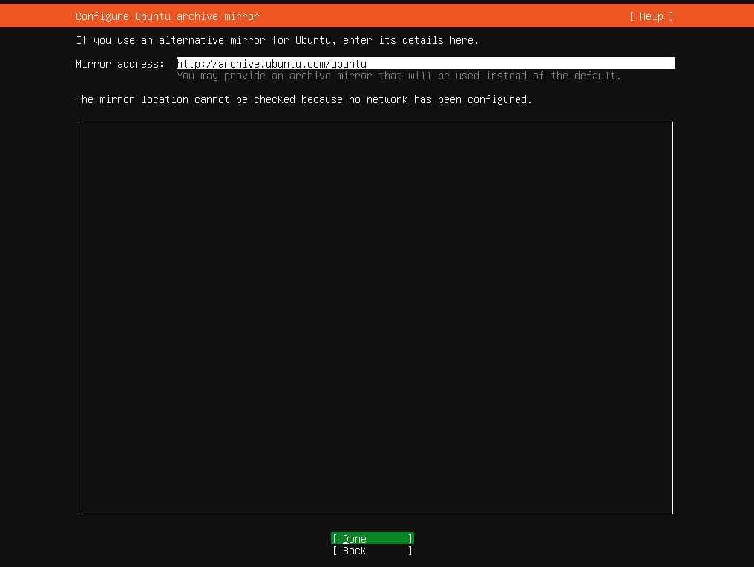Click the empty middle of the orange header bar
Screen dimensions: 754x567
pos(445,16)
